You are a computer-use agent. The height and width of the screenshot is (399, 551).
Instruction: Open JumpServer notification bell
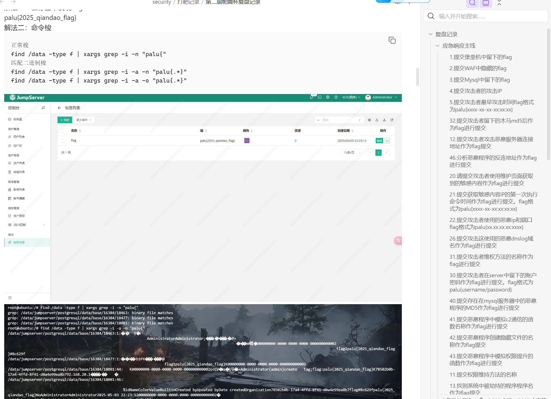click(311, 97)
